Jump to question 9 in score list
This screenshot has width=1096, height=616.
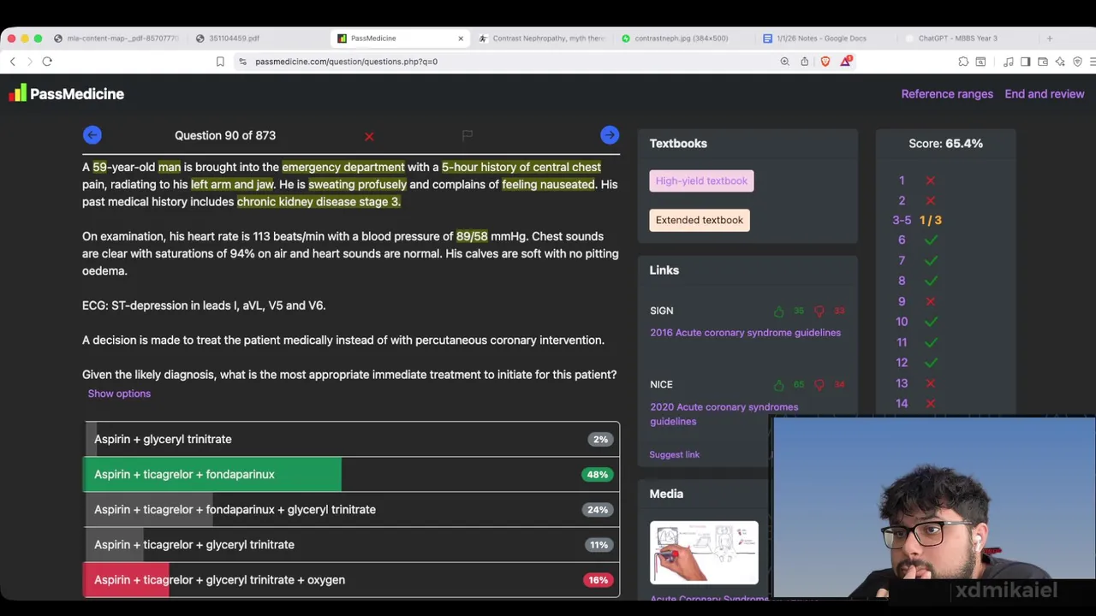[902, 301]
